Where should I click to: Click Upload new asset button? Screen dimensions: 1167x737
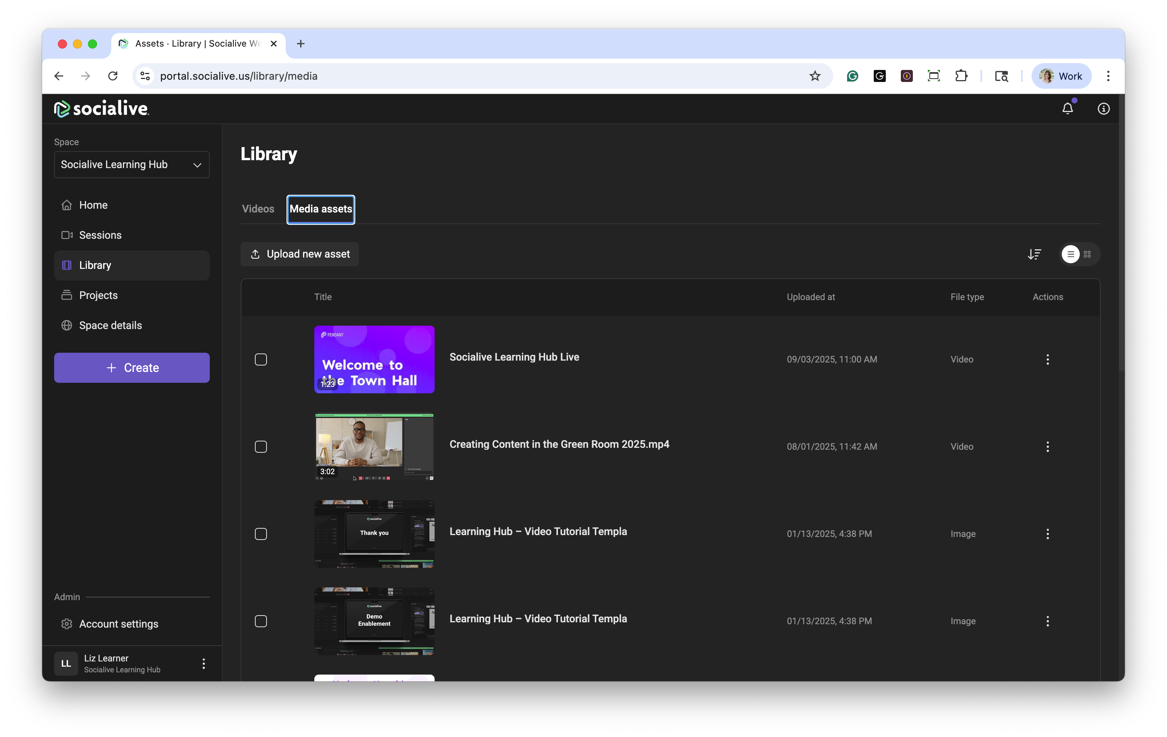pos(300,254)
